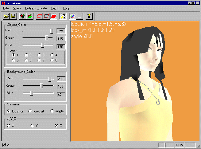The width and height of the screenshot is (201, 149).
Task: Click Object_Color Red slider thumb
Action: (52, 31)
